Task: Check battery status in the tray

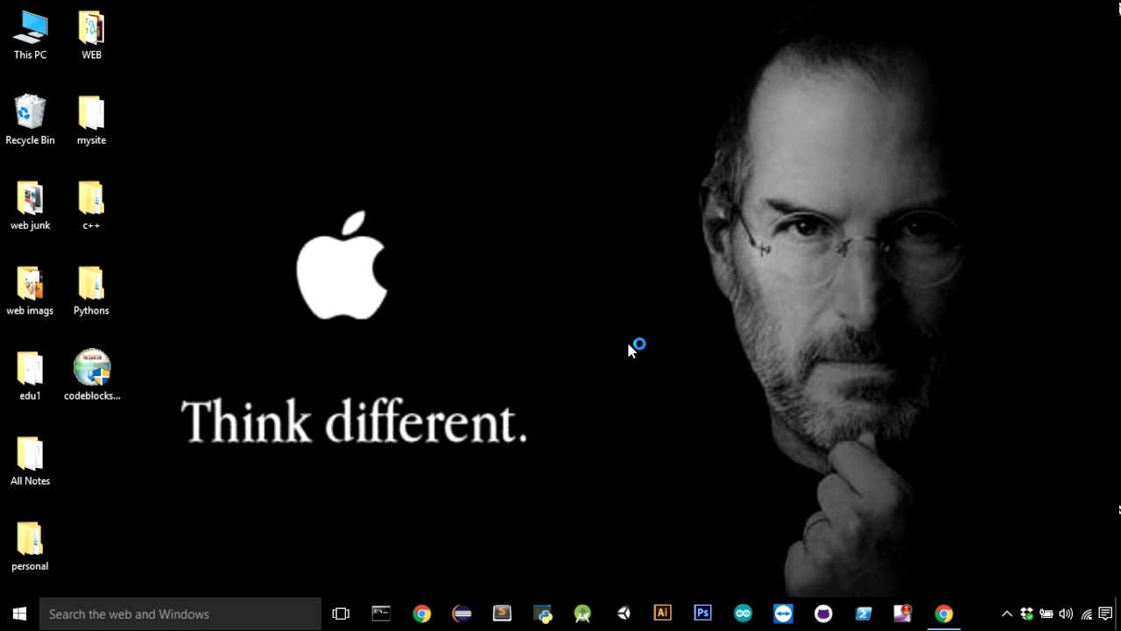Action: (1047, 613)
